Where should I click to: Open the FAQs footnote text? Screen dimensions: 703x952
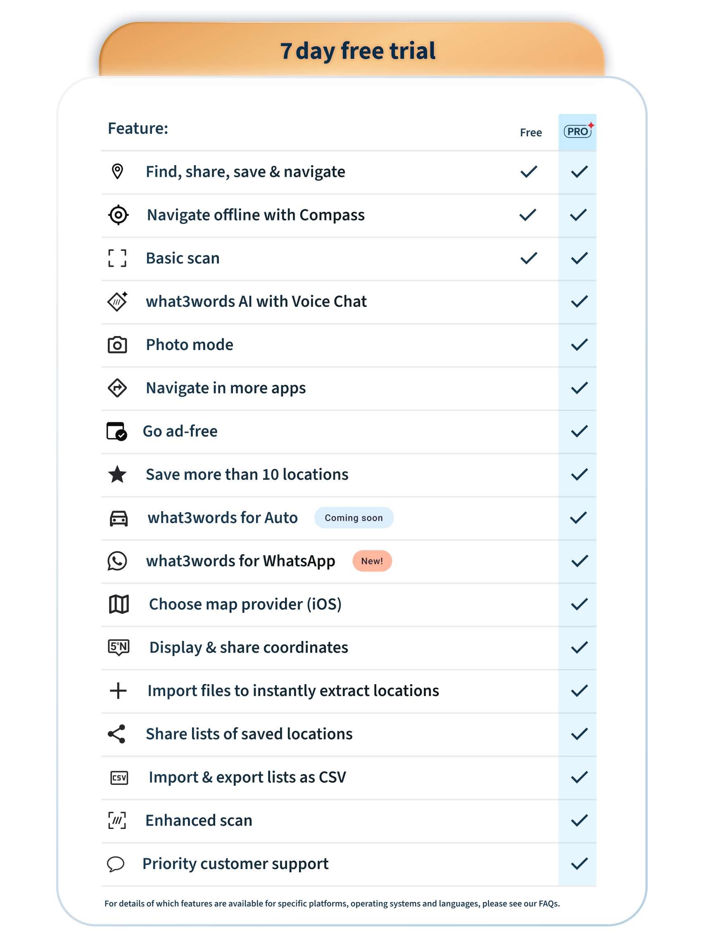pos(549,903)
